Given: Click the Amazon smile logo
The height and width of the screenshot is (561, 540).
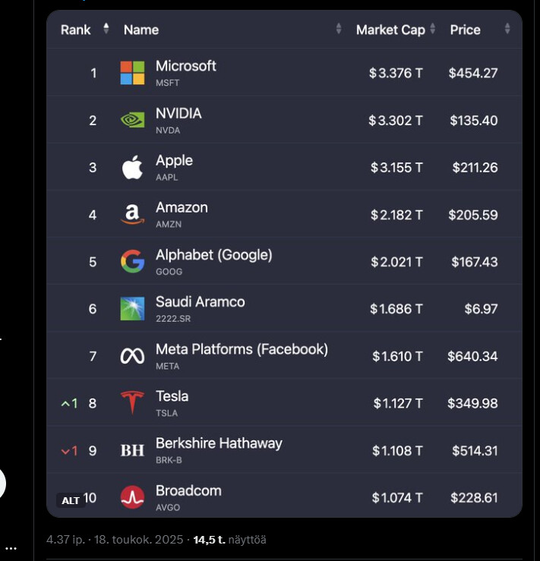Looking at the screenshot, I should point(132,214).
